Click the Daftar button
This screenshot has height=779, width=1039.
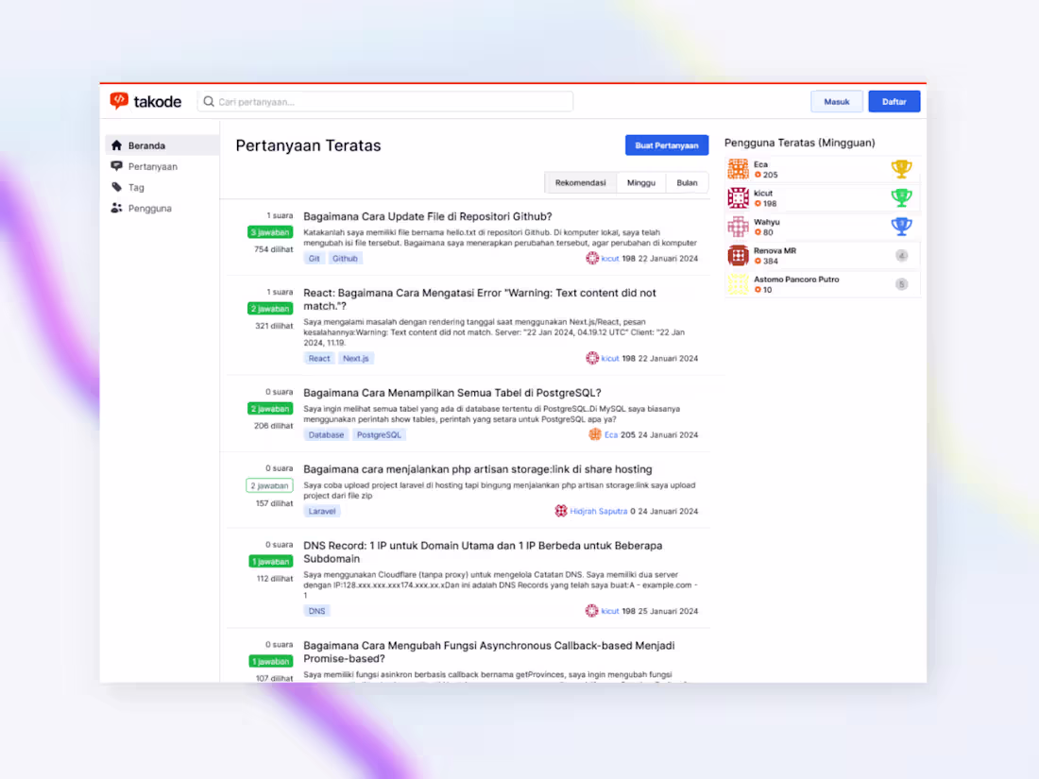coord(894,101)
